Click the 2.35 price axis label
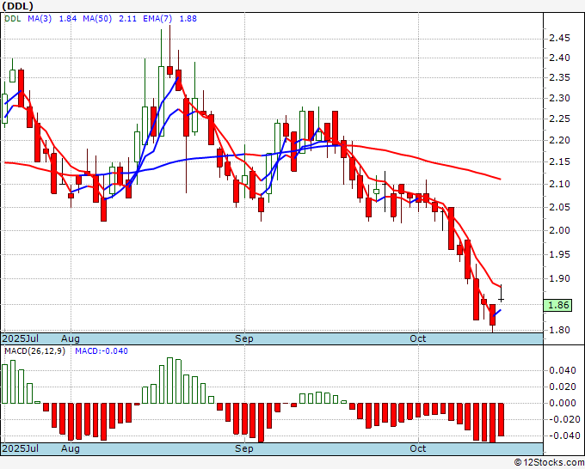This screenshot has height=469, width=585. pyautogui.click(x=559, y=77)
